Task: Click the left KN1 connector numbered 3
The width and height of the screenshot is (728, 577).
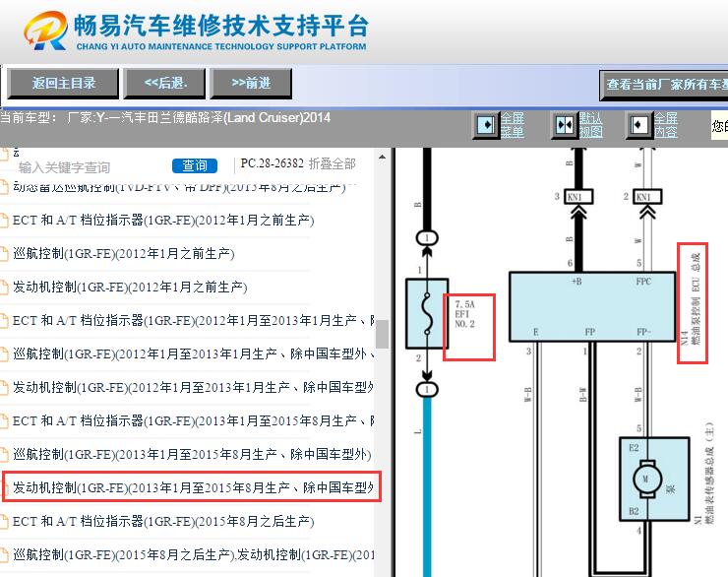Action: pyautogui.click(x=579, y=197)
